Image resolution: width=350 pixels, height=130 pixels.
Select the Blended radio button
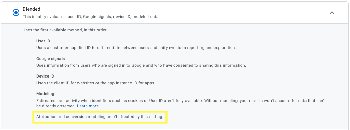pyautogui.click(x=16, y=13)
